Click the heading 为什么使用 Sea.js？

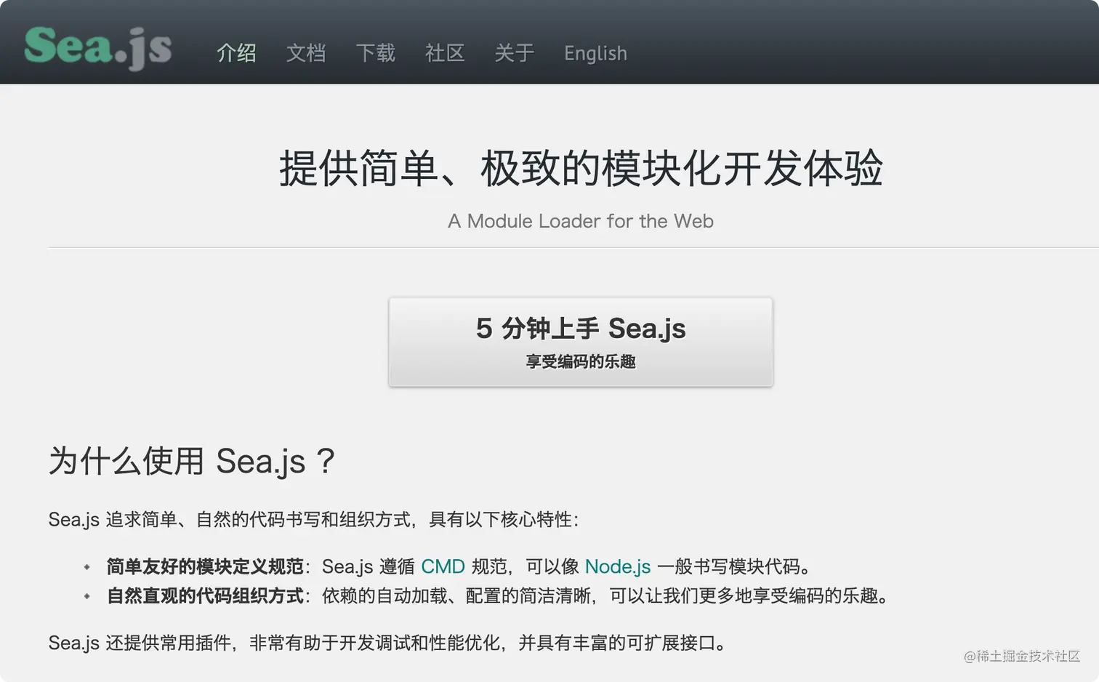pyautogui.click(x=193, y=461)
